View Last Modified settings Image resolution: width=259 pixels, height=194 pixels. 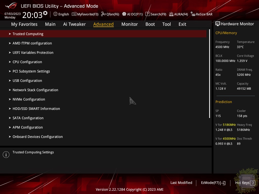point(181,183)
